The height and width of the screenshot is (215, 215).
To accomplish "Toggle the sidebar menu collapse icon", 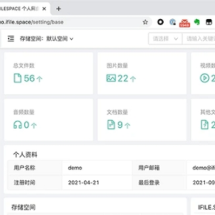I will 11,39.
